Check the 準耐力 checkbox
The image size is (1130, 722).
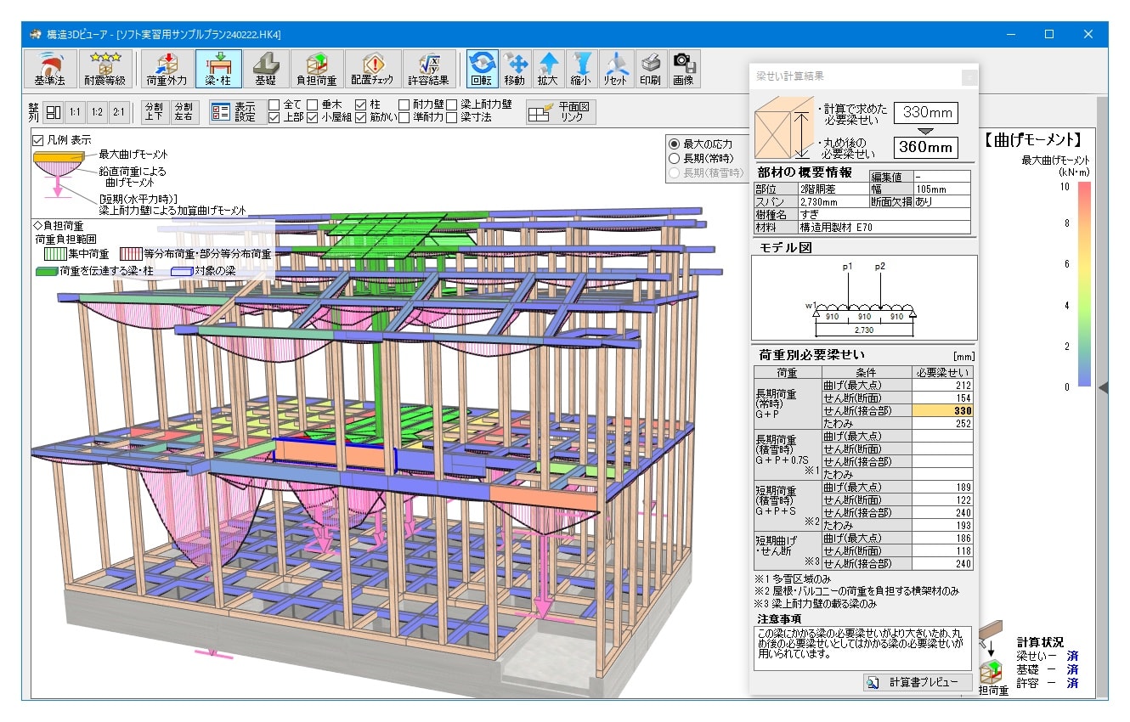tap(404, 118)
